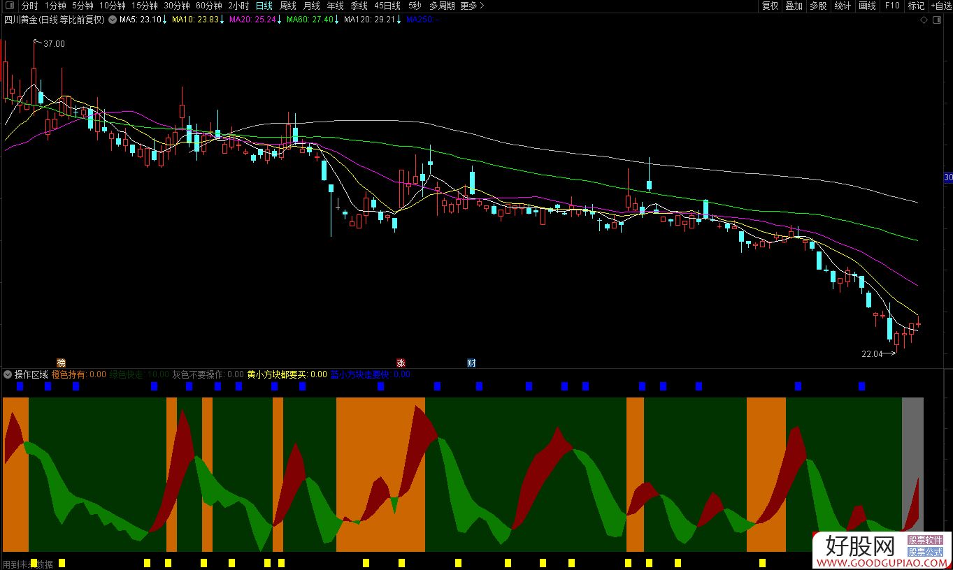The image size is (953, 570).
Task: Click the 22.04 low price label
Action: coord(872,354)
